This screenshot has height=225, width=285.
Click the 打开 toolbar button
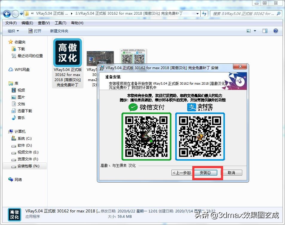pyautogui.click(x=35, y=31)
